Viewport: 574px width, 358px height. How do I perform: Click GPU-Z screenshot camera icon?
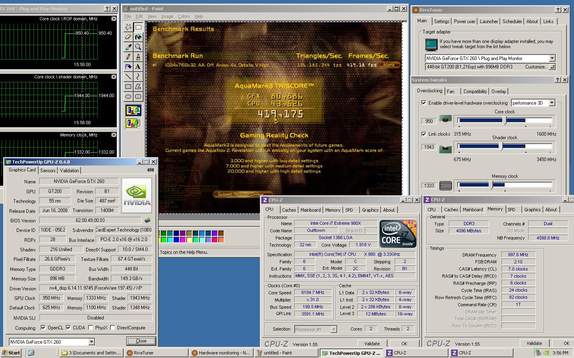click(150, 170)
